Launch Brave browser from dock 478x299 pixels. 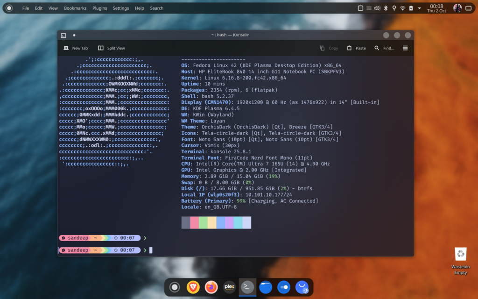tap(193, 287)
